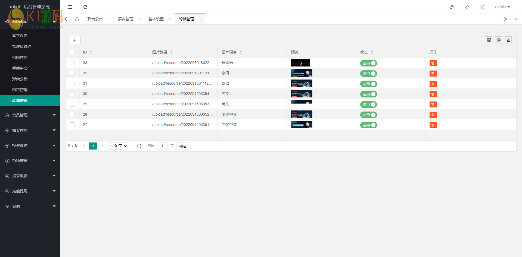
Task: Expand the 会员管理 sidebar menu
Action: pyautogui.click(x=30, y=115)
